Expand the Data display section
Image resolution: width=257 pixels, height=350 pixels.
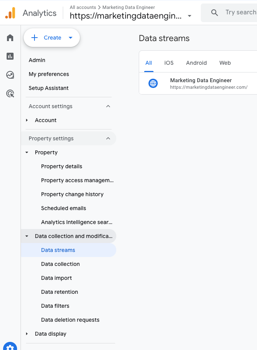click(26, 334)
